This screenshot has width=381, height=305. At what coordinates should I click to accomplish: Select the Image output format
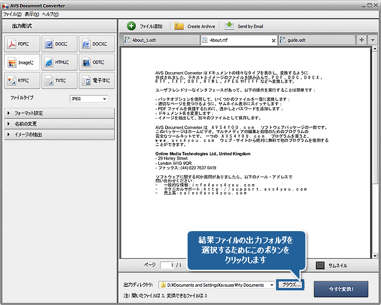tap(22, 63)
